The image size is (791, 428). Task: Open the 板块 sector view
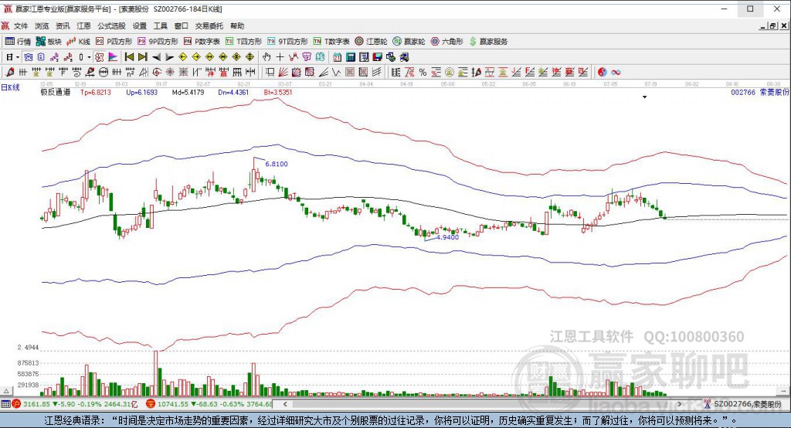point(49,42)
